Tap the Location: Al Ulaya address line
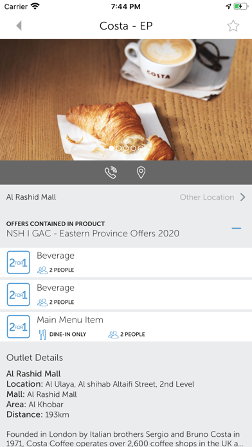Image resolution: width=252 pixels, height=447 pixels. click(100, 384)
